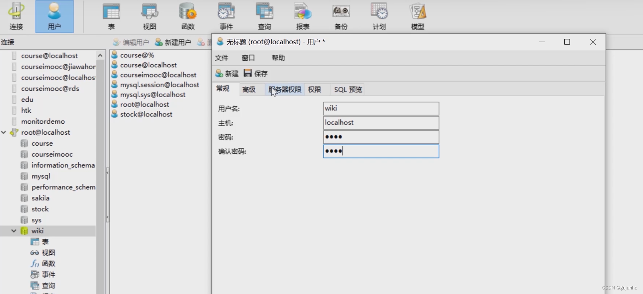Open the 查询 (Query) toolbar icon
Screen dimensions: 643x294
click(264, 16)
